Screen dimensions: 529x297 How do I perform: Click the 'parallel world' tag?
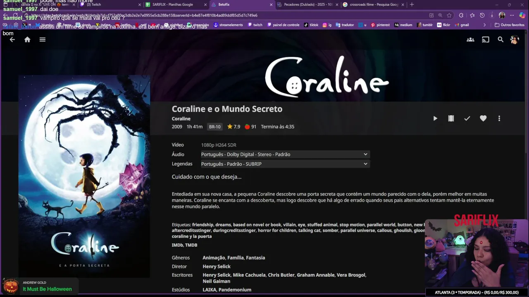(x=381, y=225)
